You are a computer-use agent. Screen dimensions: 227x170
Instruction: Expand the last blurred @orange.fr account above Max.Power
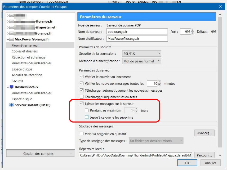tap(8, 33)
